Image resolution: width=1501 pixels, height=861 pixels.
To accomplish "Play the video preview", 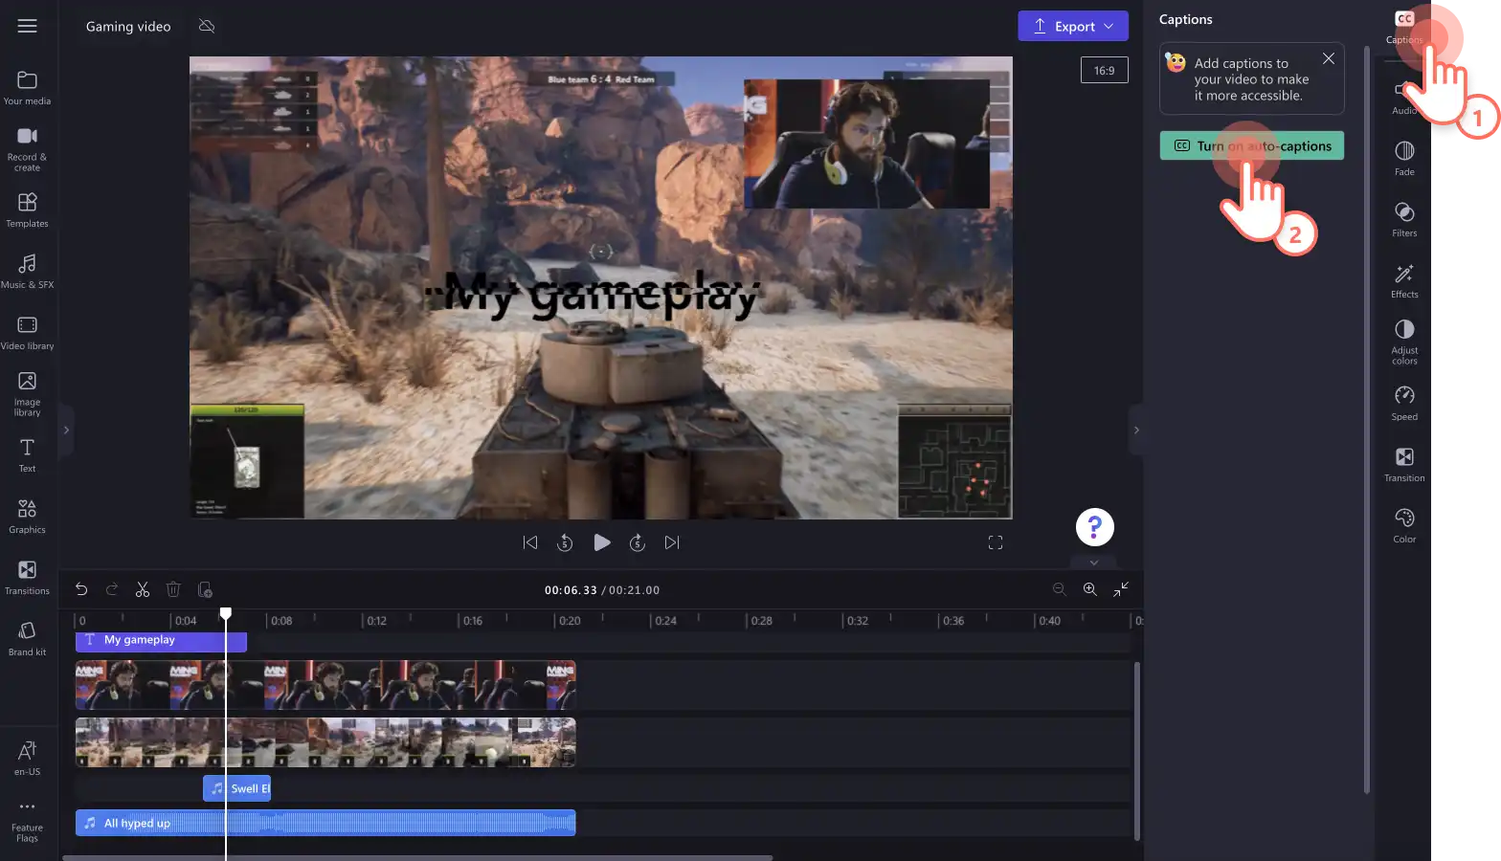I will 601,542.
